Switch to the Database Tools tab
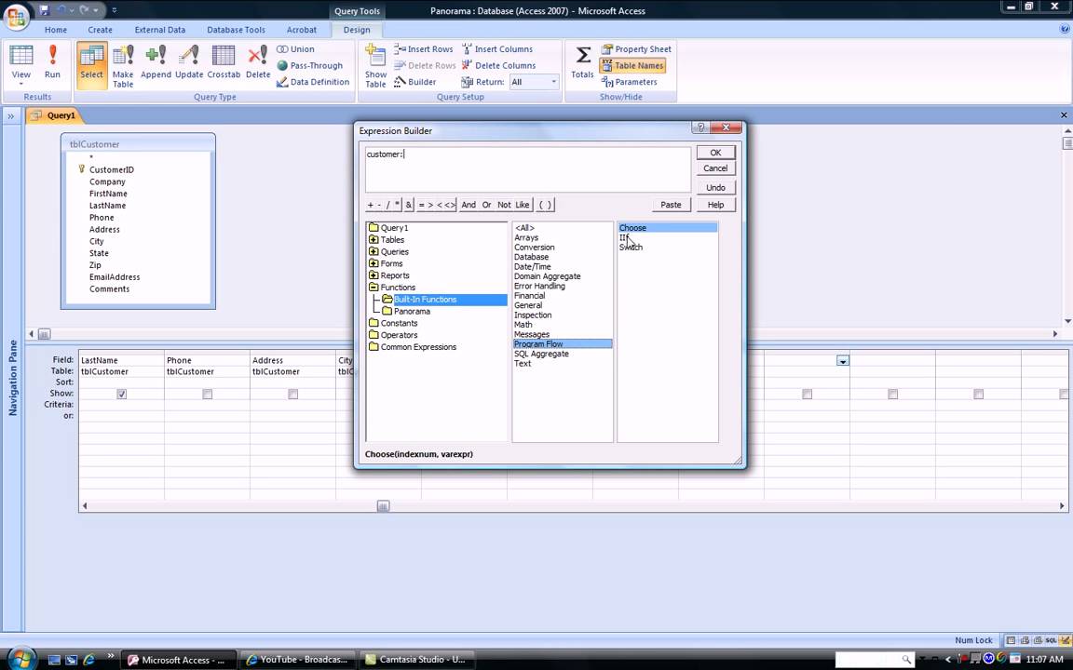Screen dimensions: 1073x670 (x=236, y=30)
